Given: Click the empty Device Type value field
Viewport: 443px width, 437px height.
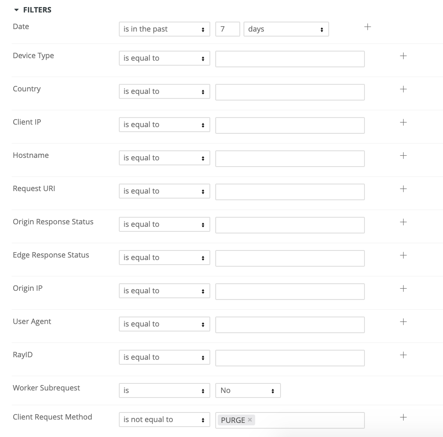Looking at the screenshot, I should click(x=290, y=59).
